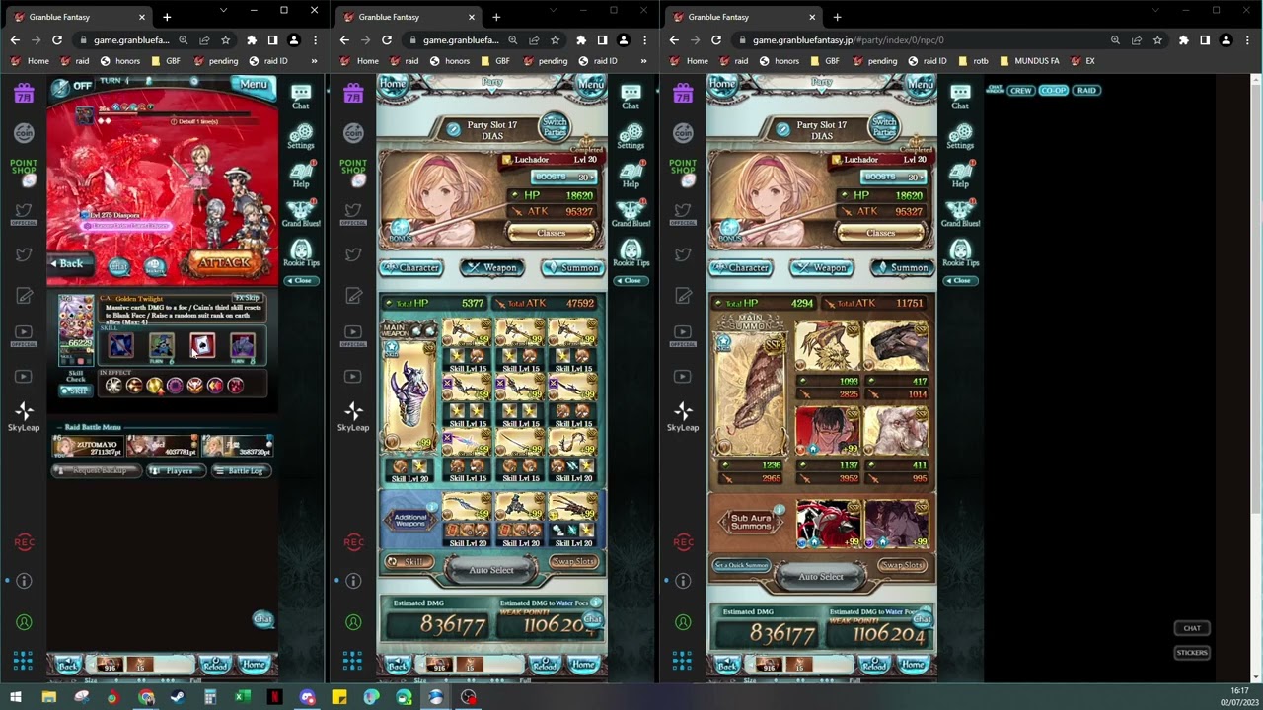
Task: Select Character tab in right window
Action: pos(740,267)
